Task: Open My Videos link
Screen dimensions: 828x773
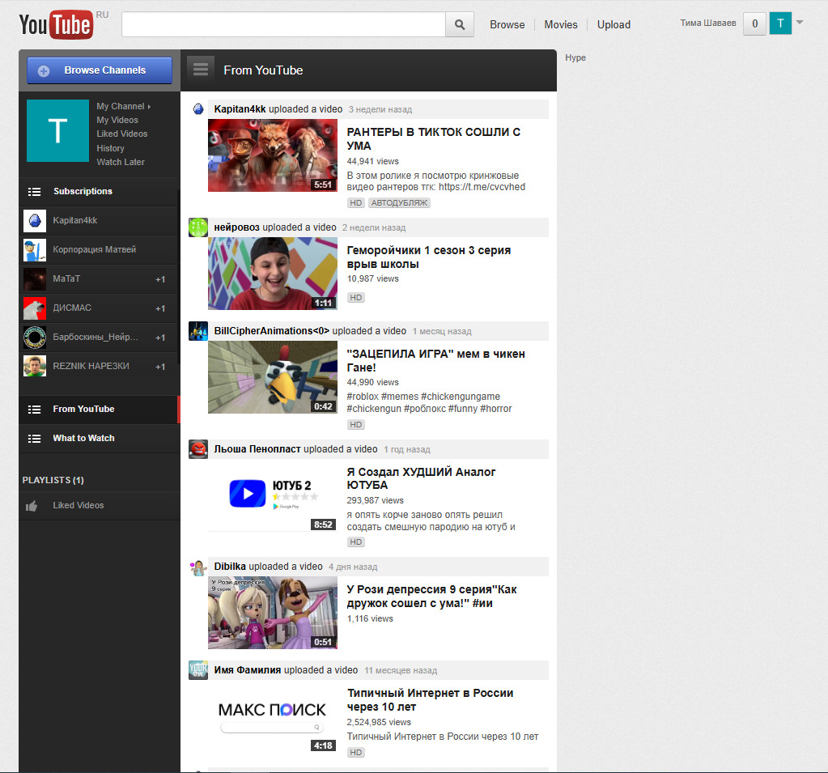Action: (117, 120)
